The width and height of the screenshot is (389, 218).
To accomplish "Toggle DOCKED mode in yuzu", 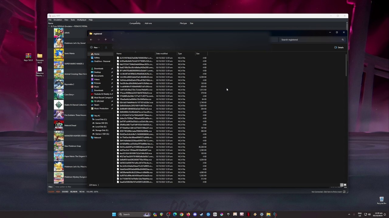I will pyautogui.click(x=65, y=192).
